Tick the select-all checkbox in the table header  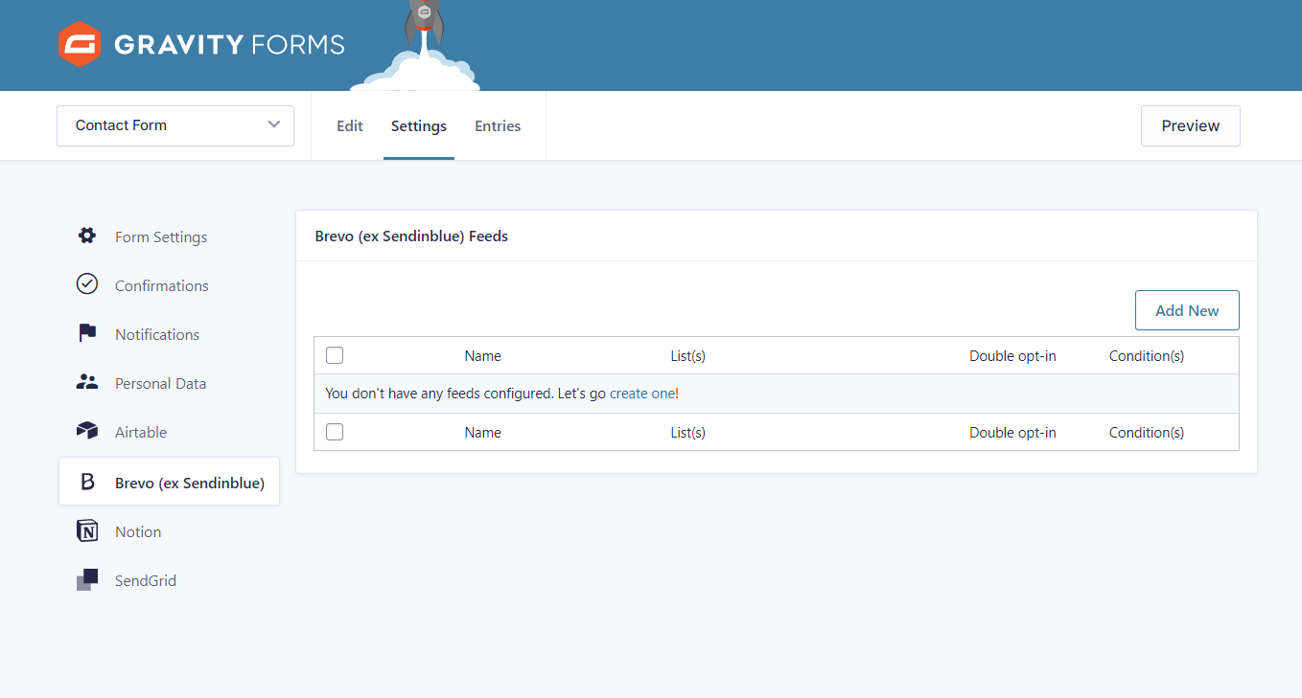tap(335, 355)
